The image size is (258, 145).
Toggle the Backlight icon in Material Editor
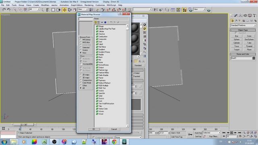tap(144, 29)
